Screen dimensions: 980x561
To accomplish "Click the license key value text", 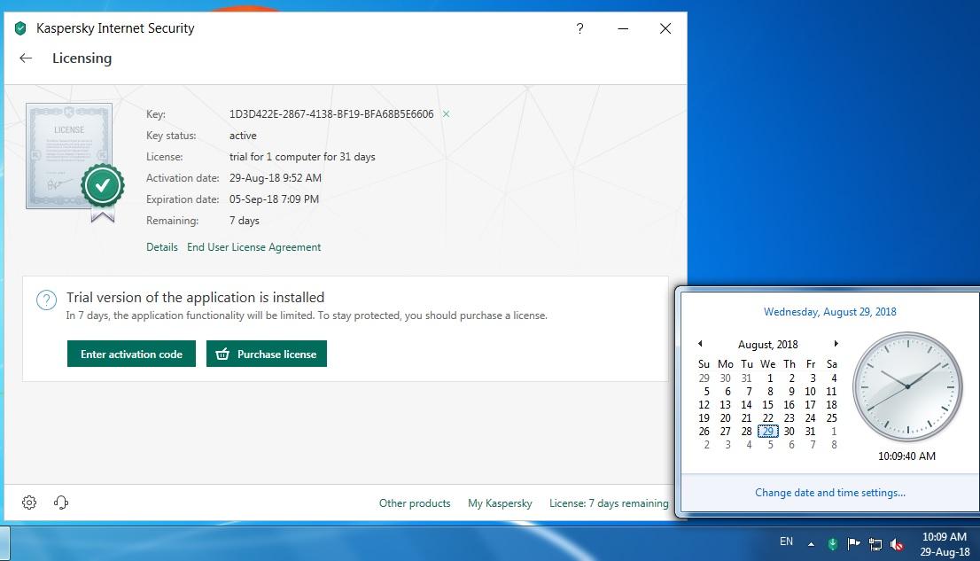I will tap(331, 113).
